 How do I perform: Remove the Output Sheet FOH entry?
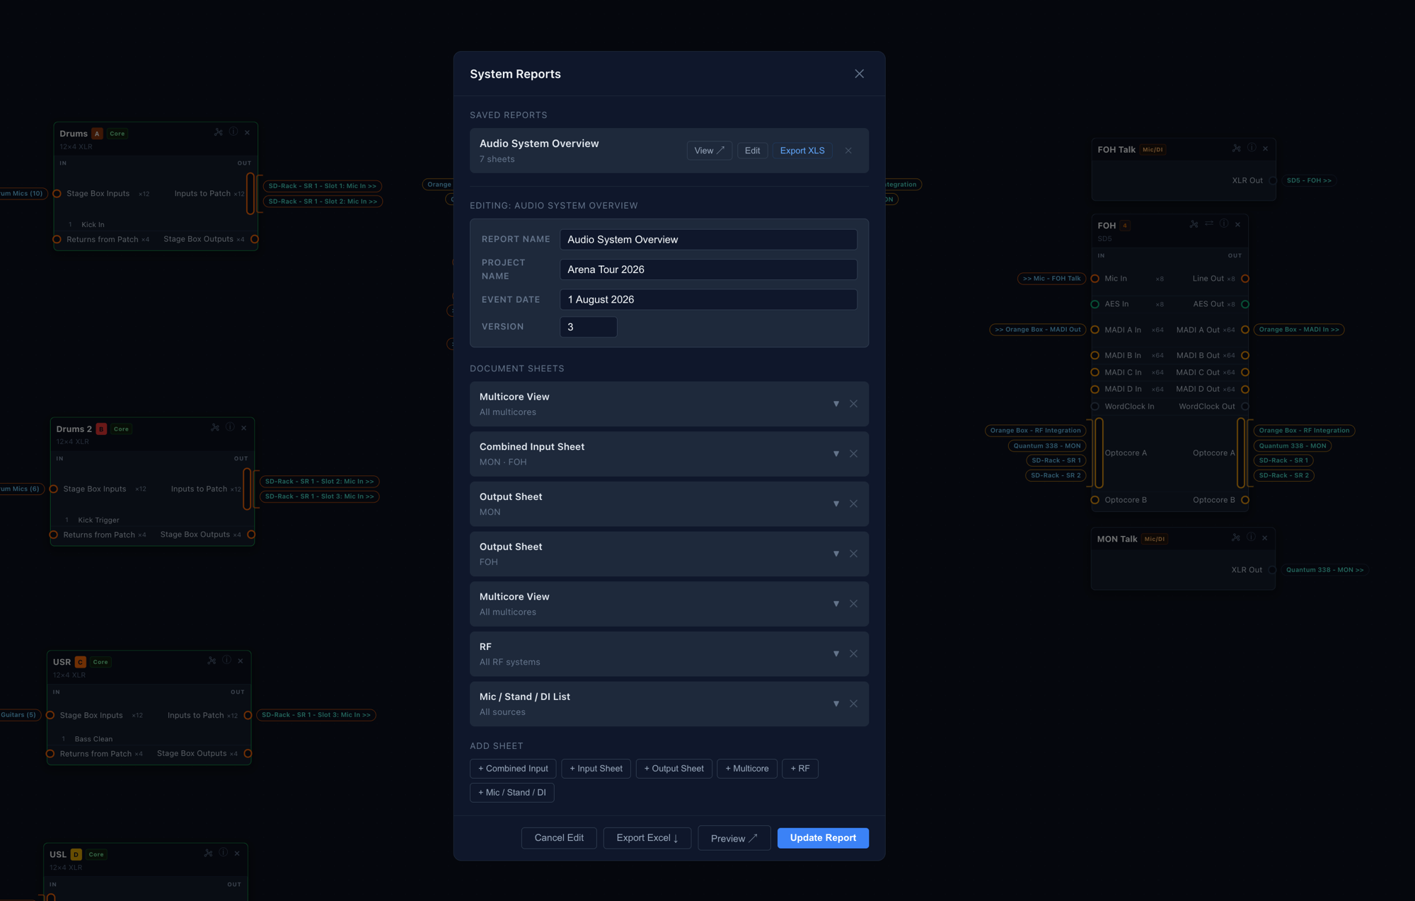[853, 554]
